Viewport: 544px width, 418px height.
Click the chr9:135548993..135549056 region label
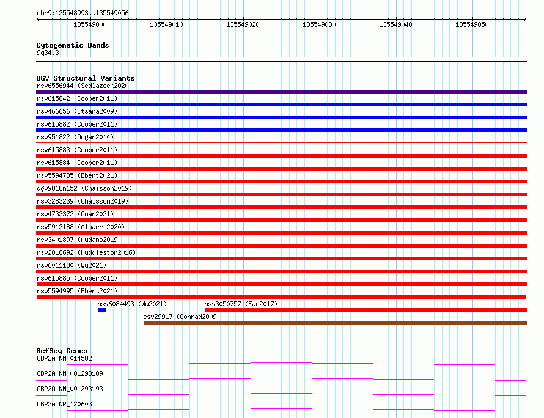tap(83, 13)
